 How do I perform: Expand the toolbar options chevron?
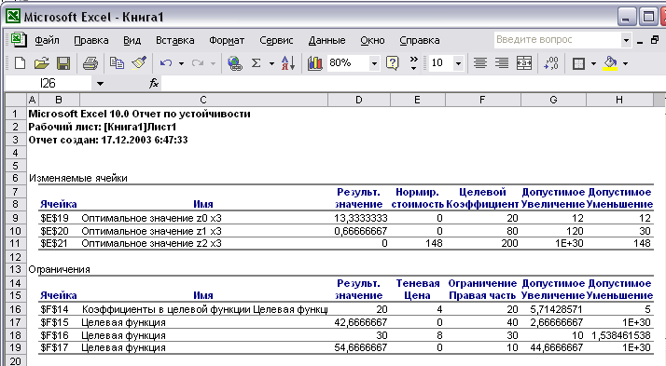(x=414, y=63)
